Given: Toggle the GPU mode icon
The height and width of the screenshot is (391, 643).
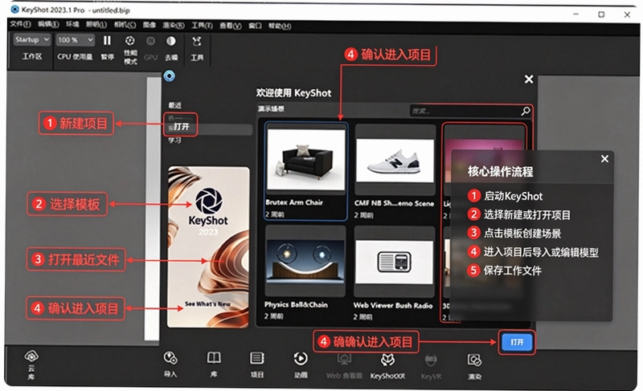Looking at the screenshot, I should pyautogui.click(x=151, y=41).
